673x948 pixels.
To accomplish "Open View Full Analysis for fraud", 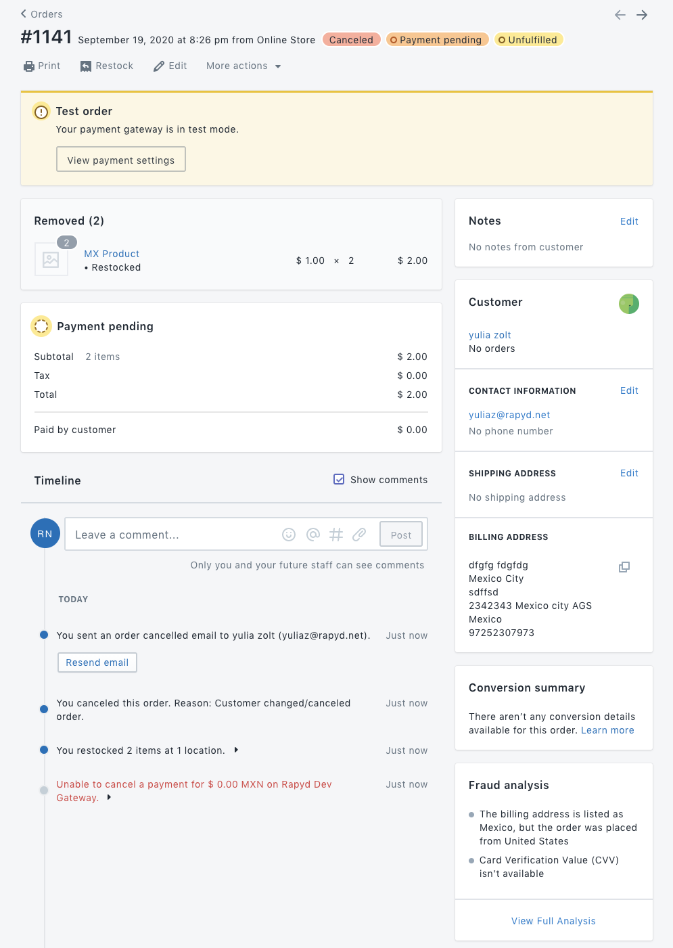I will 553,921.
